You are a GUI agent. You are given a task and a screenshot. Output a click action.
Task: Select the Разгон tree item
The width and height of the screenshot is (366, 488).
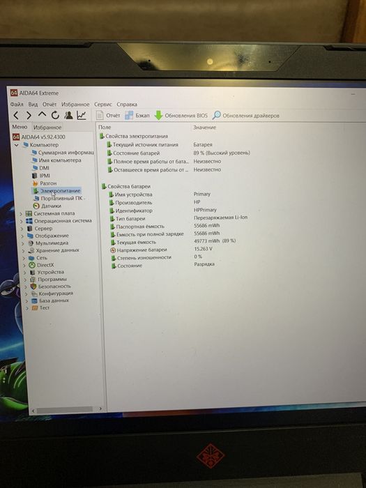click(x=45, y=183)
